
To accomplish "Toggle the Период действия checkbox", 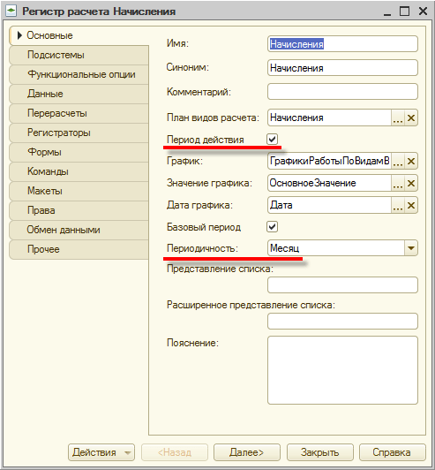I will pos(272,139).
